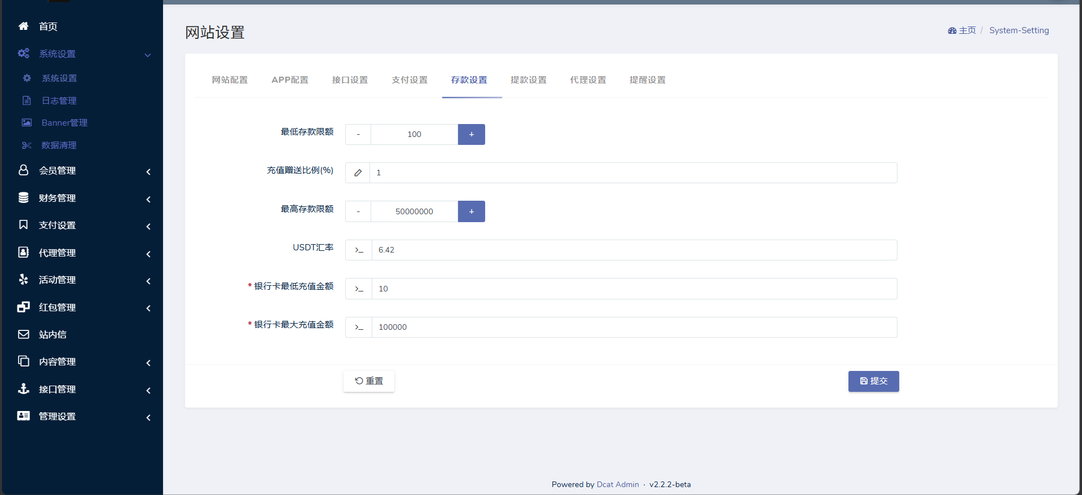The image size is (1082, 495).
Task: Expand 接口管理 menu chevron
Action: coord(148,390)
